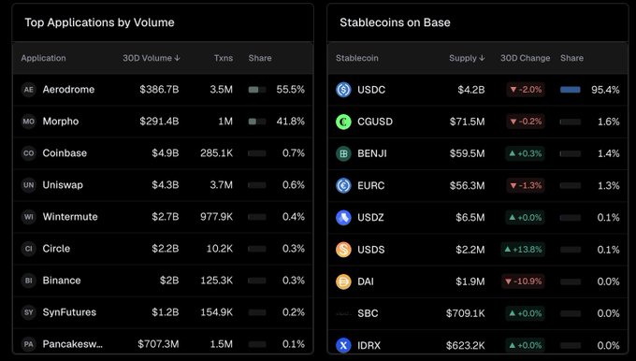Click Morpho 41.8% share bar
This screenshot has width=636, height=361.
coord(257,122)
